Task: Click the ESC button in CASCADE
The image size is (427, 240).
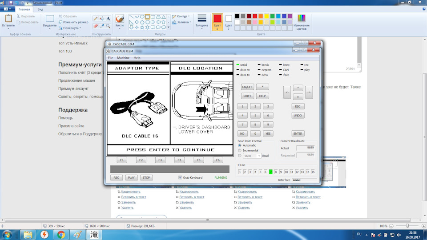Action: click(298, 106)
